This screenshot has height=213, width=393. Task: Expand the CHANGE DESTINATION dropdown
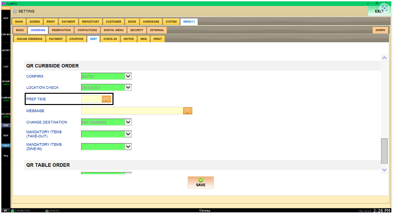(128, 122)
